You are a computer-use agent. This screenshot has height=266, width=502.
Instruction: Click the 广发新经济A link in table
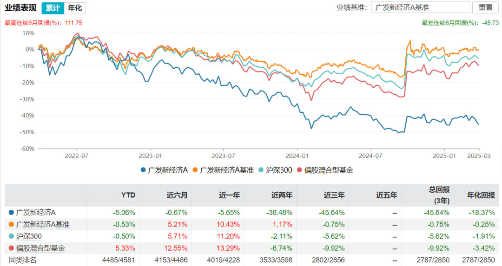click(x=35, y=213)
